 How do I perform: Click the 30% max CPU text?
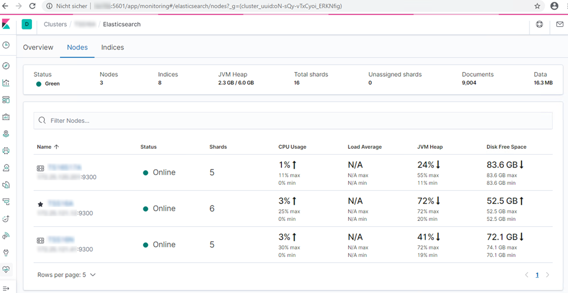[290, 248]
